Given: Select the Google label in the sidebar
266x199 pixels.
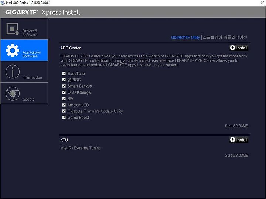Looking at the screenshot, I should [x=28, y=99].
